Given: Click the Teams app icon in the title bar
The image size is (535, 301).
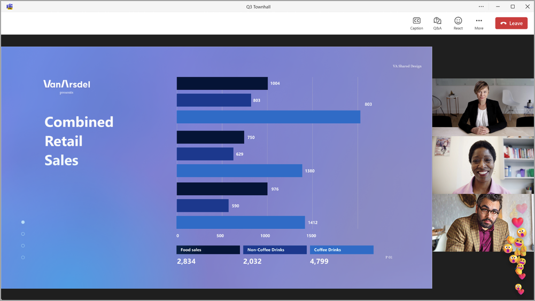Looking at the screenshot, I should tap(10, 6).
